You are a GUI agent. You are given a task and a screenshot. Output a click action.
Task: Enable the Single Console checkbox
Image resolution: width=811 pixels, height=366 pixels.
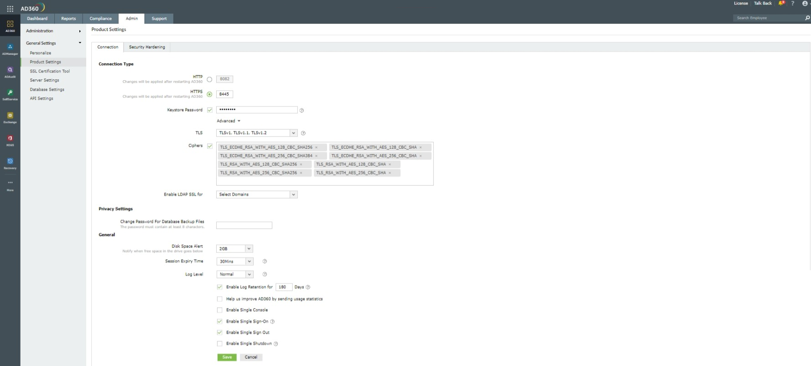[x=220, y=310]
